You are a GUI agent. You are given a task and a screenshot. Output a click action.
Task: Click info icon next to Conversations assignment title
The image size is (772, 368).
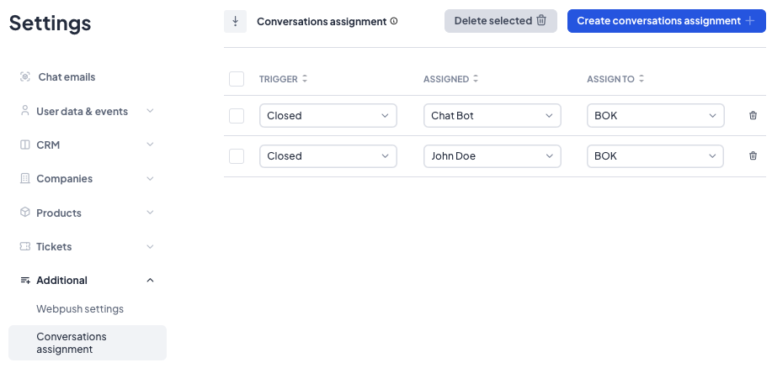click(394, 21)
